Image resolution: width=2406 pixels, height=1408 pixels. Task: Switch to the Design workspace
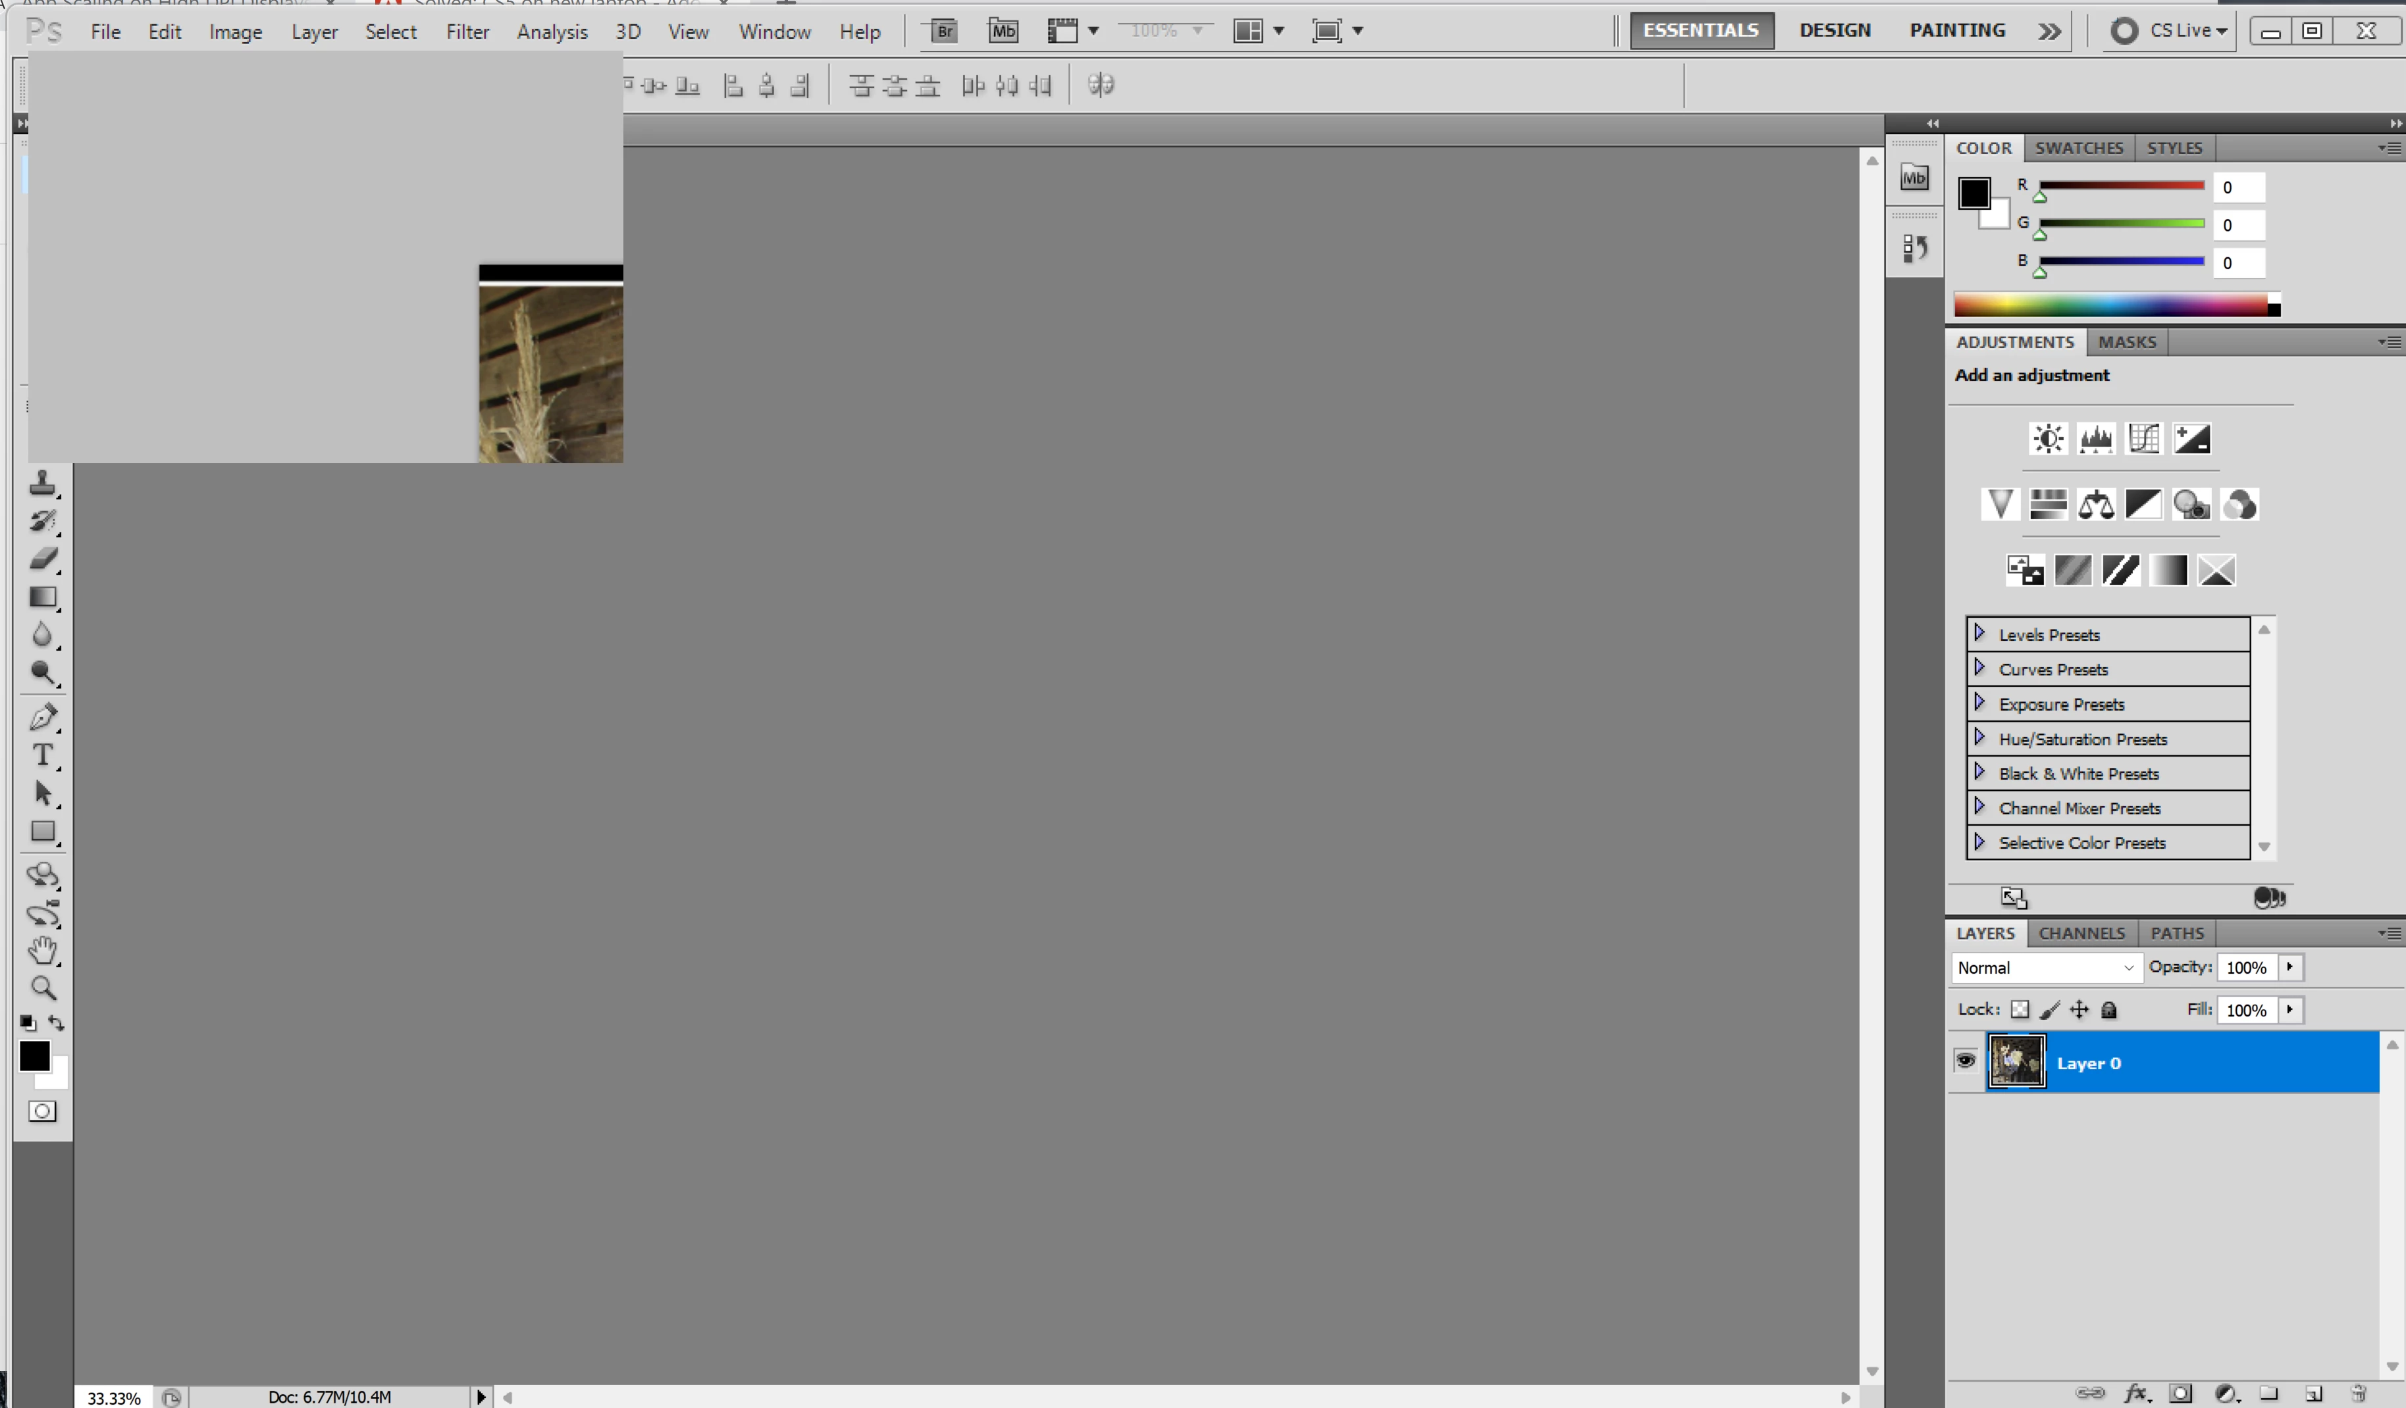coord(1834,30)
